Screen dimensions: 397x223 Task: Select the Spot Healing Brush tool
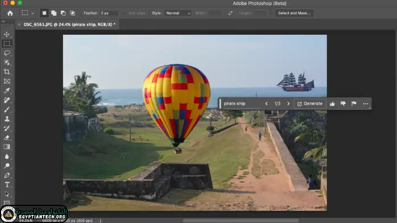point(7,100)
